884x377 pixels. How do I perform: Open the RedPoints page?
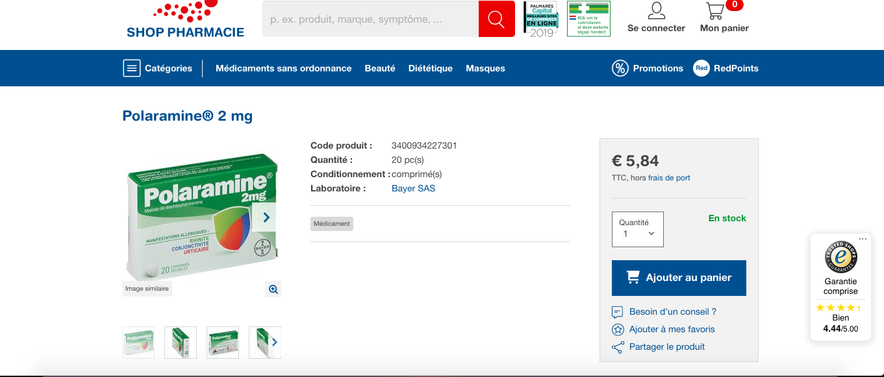coord(736,68)
